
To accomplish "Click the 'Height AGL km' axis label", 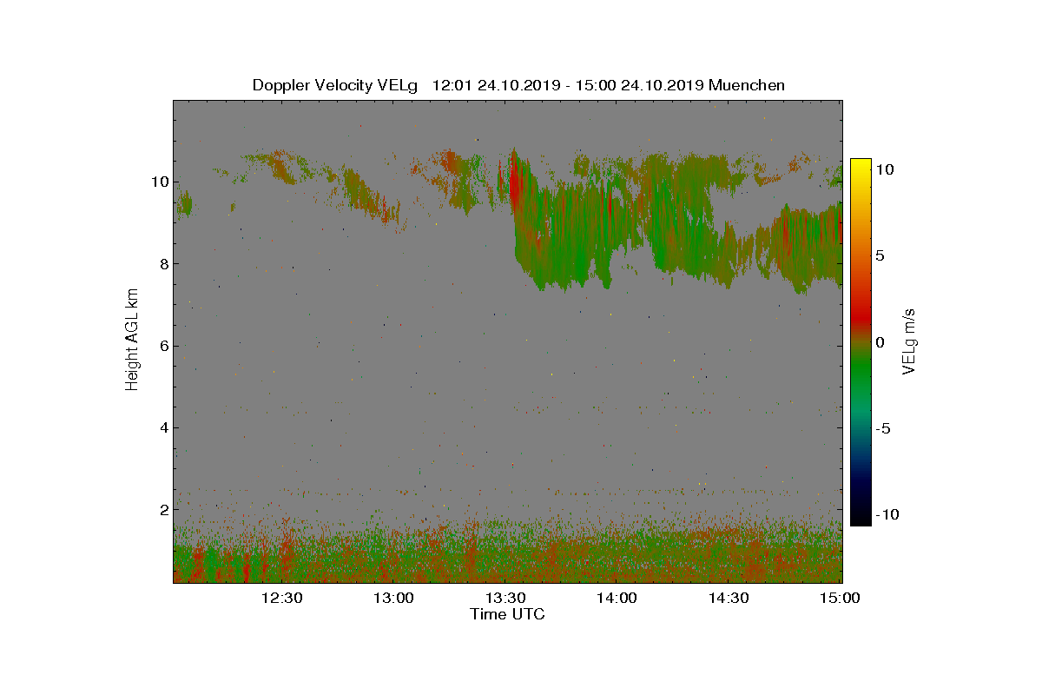I will (x=132, y=339).
